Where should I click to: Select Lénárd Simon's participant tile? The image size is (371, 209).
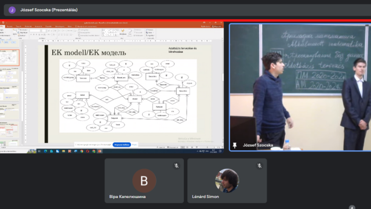pos(227,181)
